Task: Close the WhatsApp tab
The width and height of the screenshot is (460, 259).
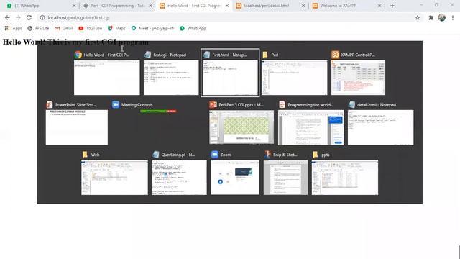Action: (x=74, y=6)
